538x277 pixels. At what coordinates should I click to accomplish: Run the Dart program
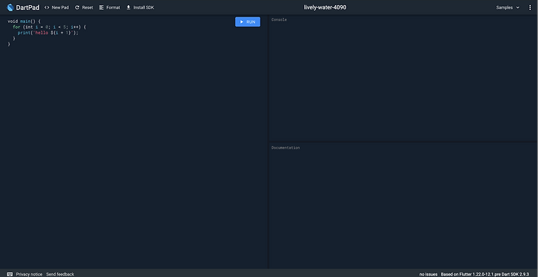coord(247,22)
